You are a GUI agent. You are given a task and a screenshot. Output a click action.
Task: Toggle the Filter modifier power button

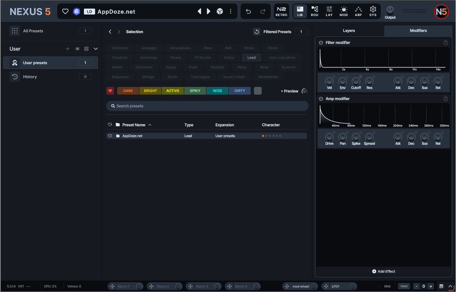(321, 43)
